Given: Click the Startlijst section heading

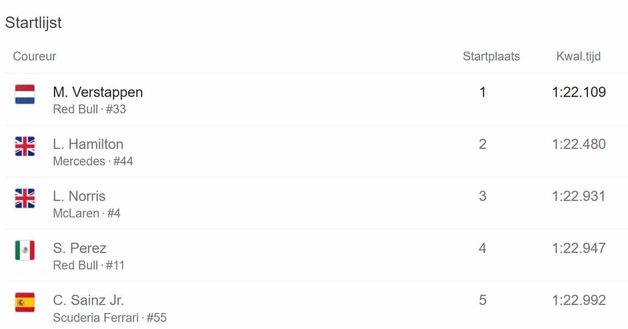Looking at the screenshot, I should tap(33, 23).
